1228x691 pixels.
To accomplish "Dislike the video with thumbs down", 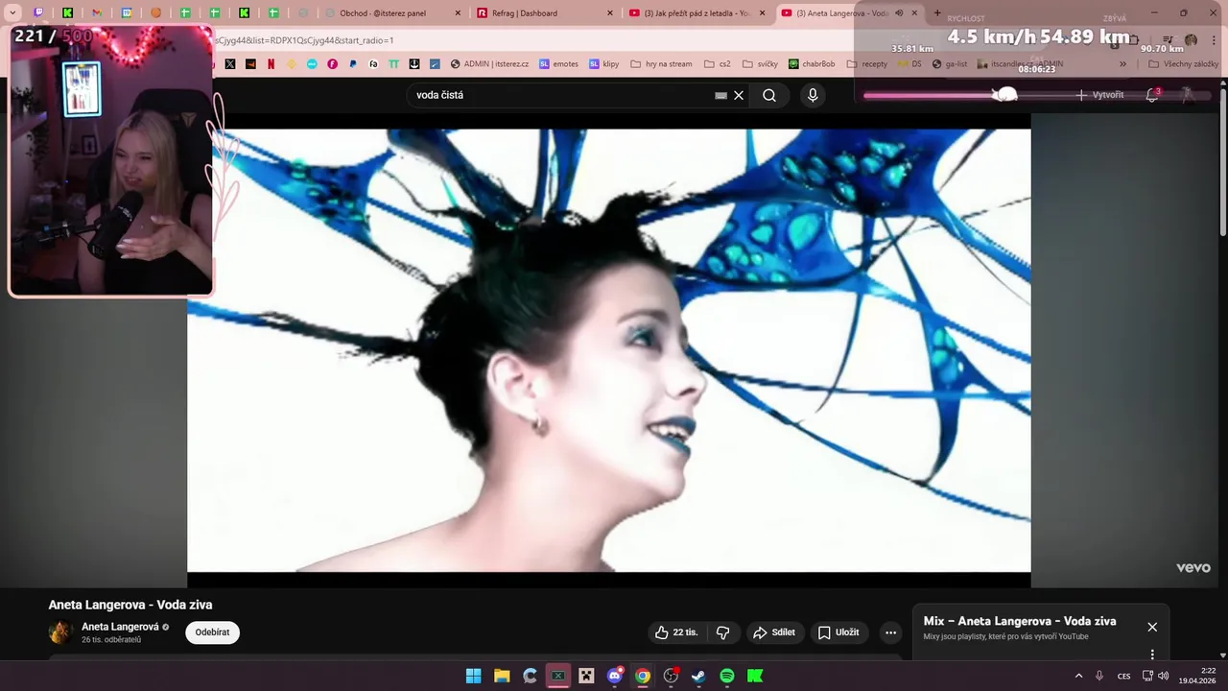I will coord(723,632).
